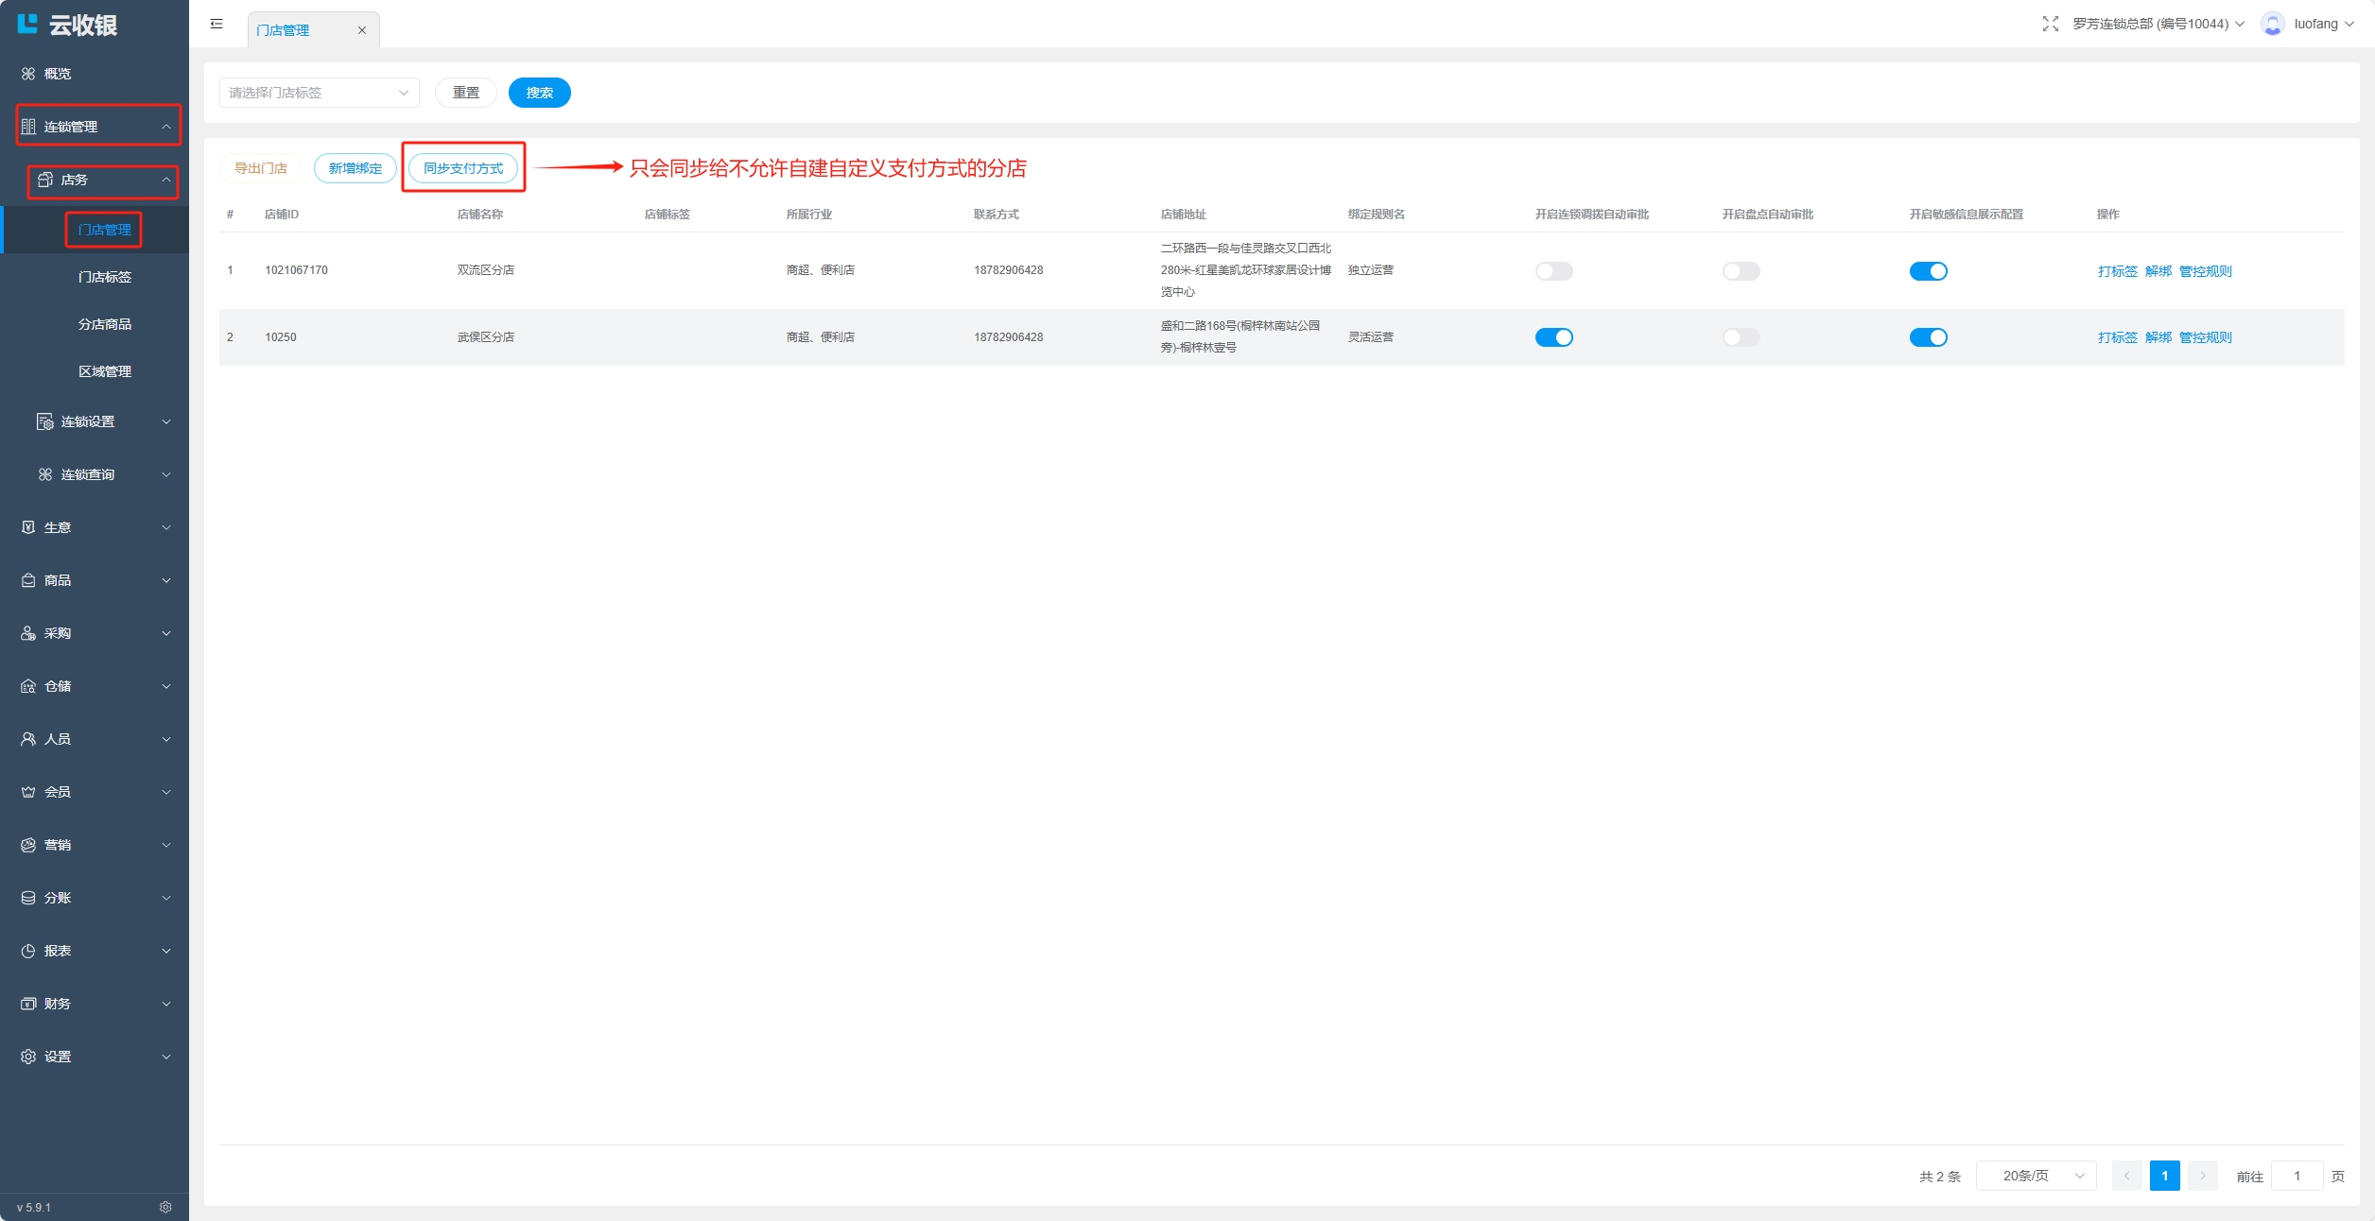Click the 同步支付方式 button
The image size is (2375, 1221).
pyautogui.click(x=463, y=168)
